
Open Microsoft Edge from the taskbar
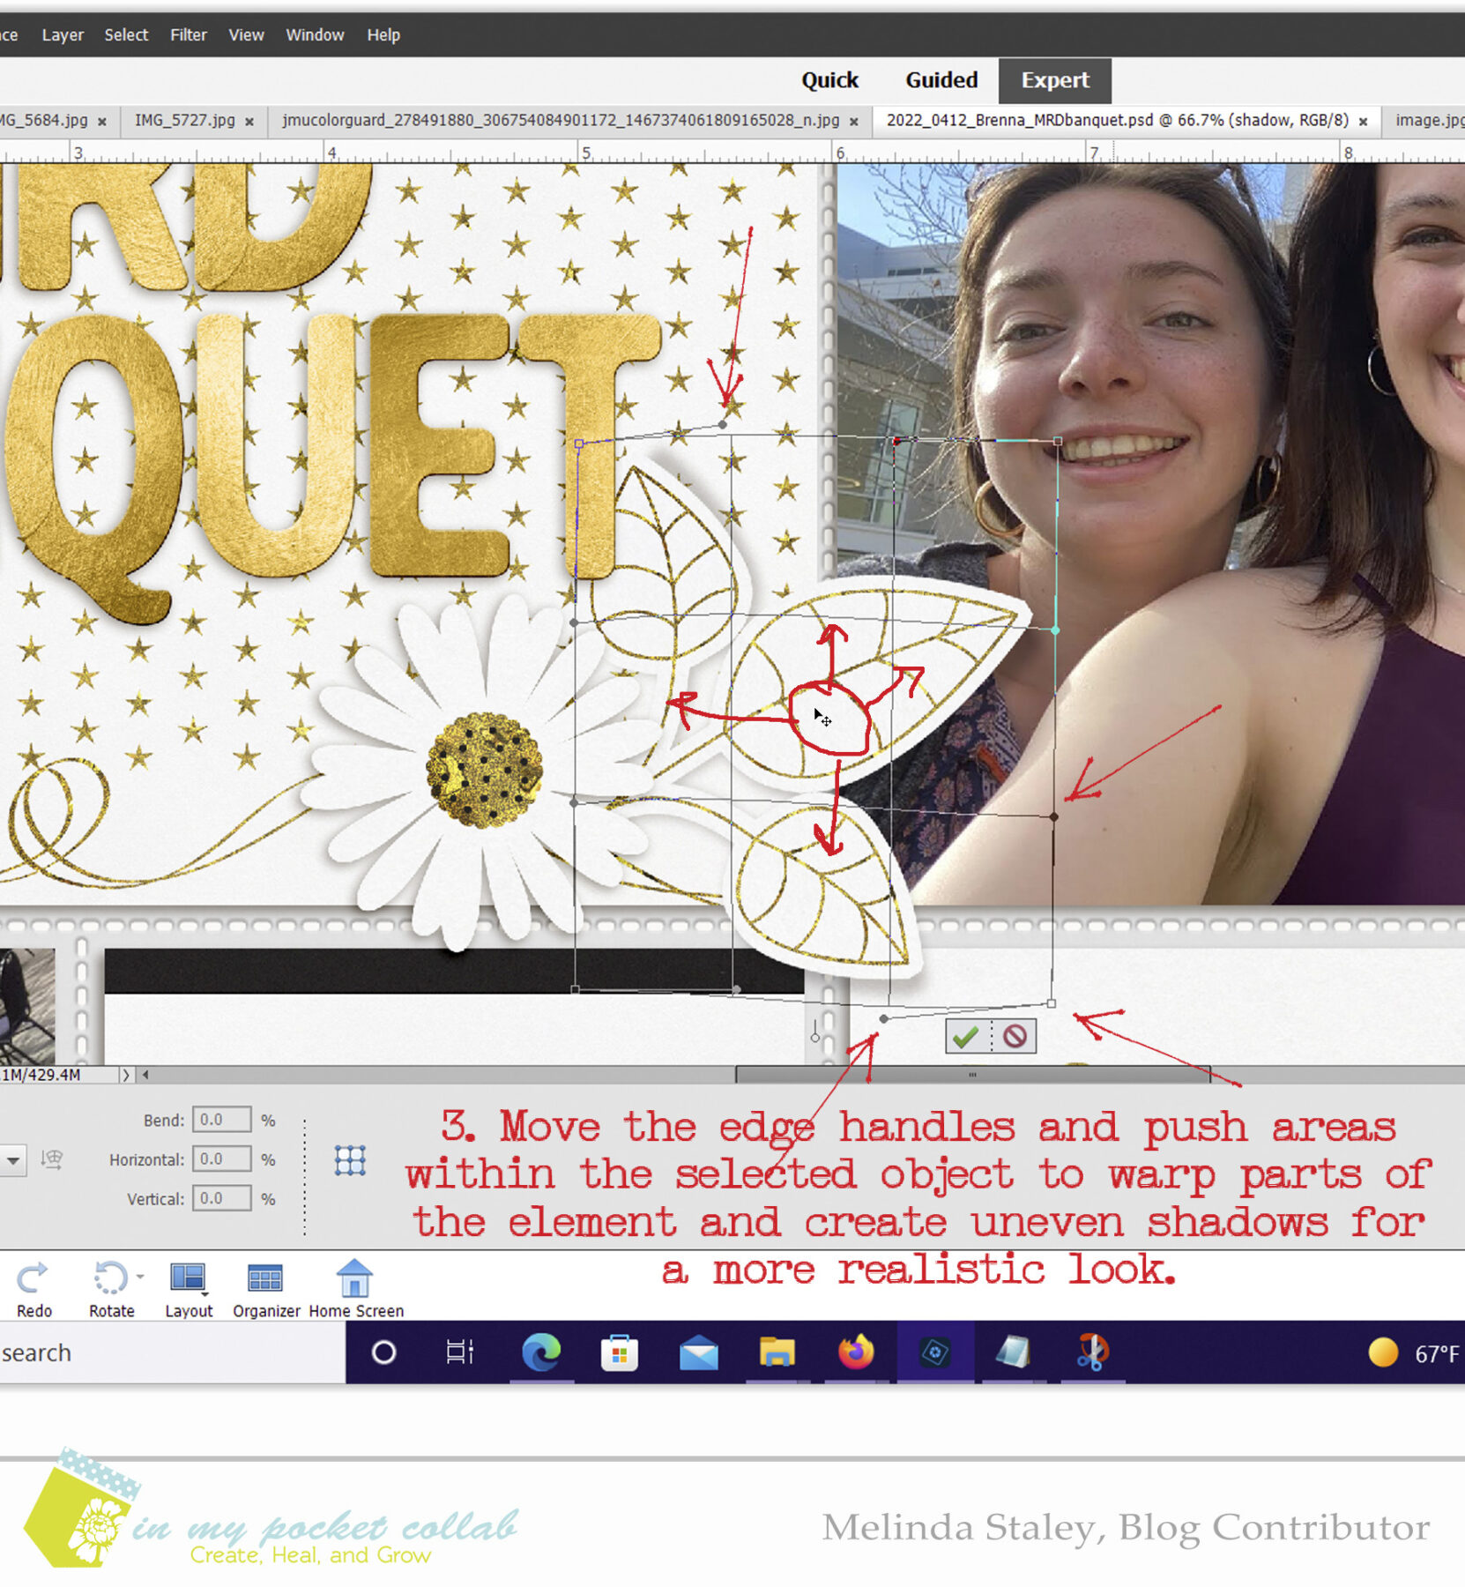(540, 1352)
